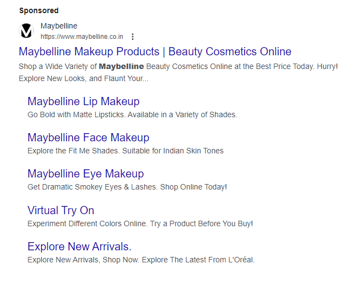Click the Maybelline advertiser name
The image size is (352, 281).
click(x=59, y=26)
